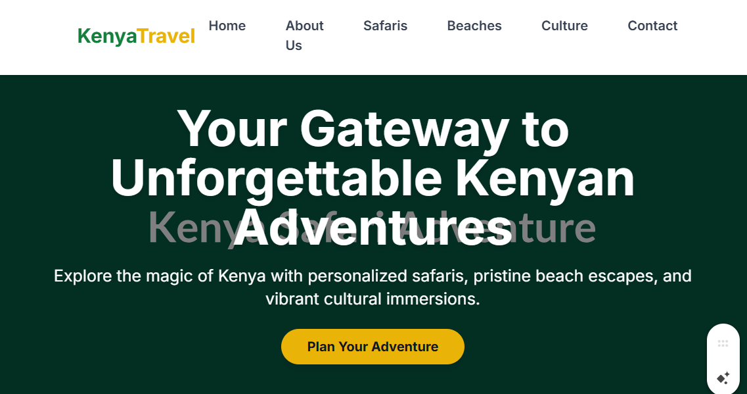Click the sparkle AI assistant icon
The image size is (747, 394).
pyautogui.click(x=723, y=378)
